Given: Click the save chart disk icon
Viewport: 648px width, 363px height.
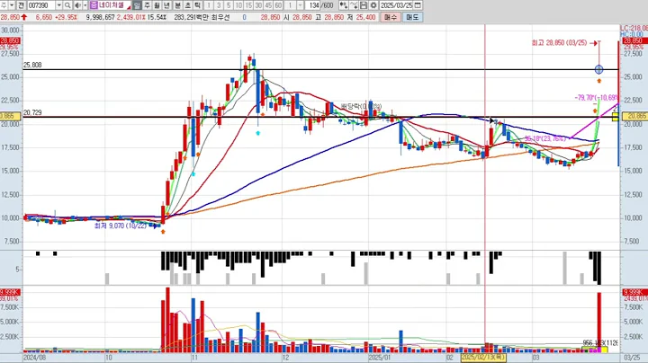Looking at the screenshot, I should click(x=364, y=5).
